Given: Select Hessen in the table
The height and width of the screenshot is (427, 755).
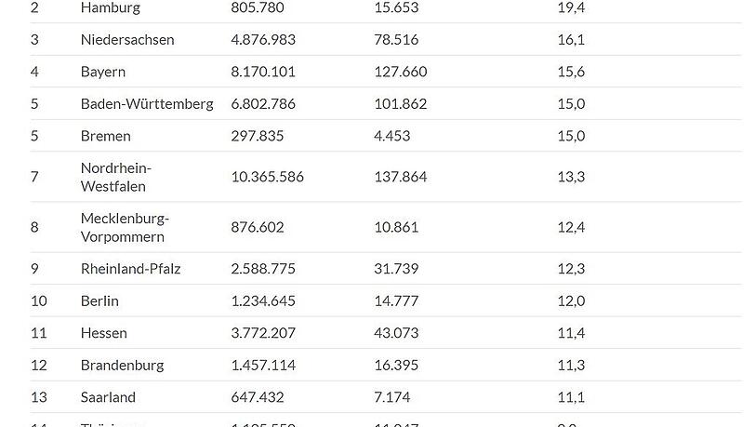Looking at the screenshot, I should 103,333.
